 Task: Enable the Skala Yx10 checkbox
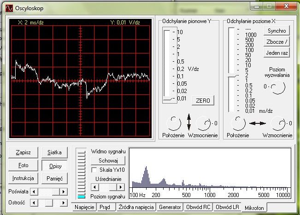click(x=94, y=169)
